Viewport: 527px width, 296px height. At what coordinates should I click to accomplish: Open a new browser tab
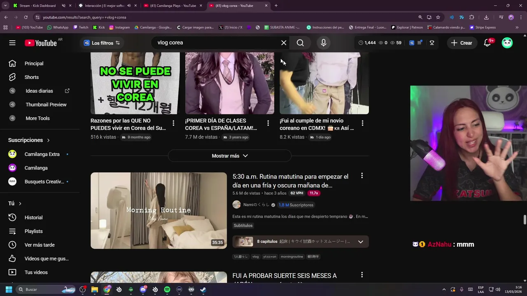(276, 6)
